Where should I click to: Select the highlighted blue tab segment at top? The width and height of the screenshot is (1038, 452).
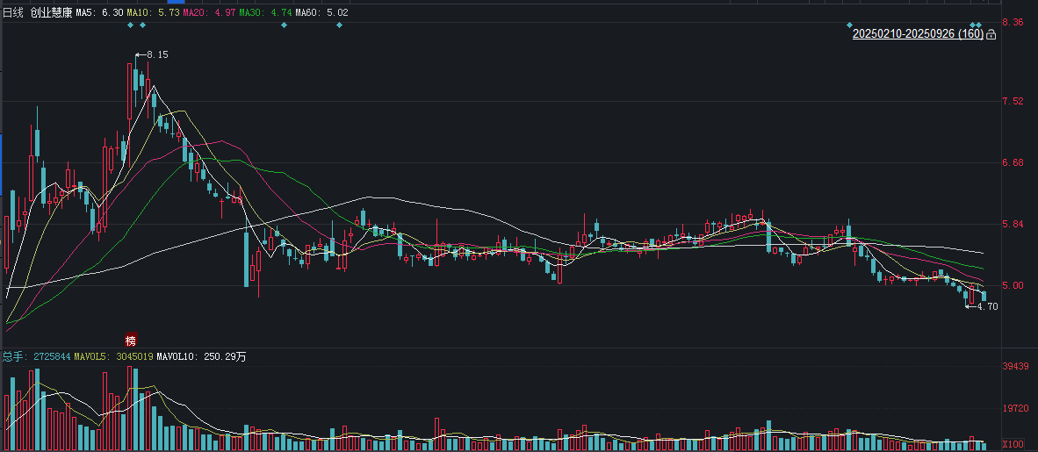click(x=177, y=2)
